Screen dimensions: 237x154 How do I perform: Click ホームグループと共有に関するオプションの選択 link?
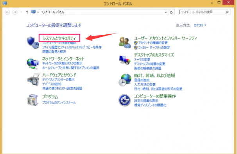pos(71,68)
